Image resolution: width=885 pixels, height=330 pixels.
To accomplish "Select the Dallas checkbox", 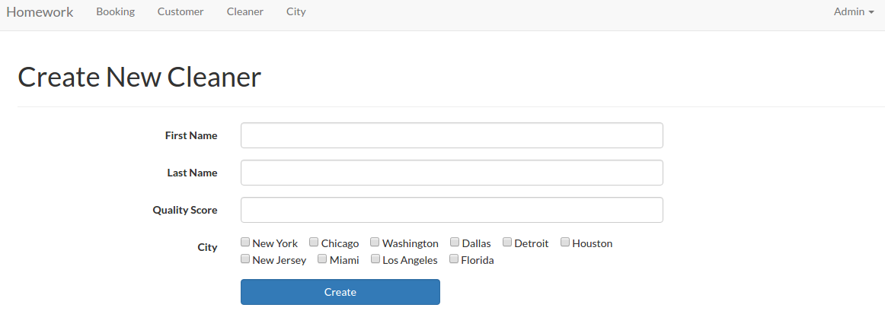I will (x=455, y=243).
